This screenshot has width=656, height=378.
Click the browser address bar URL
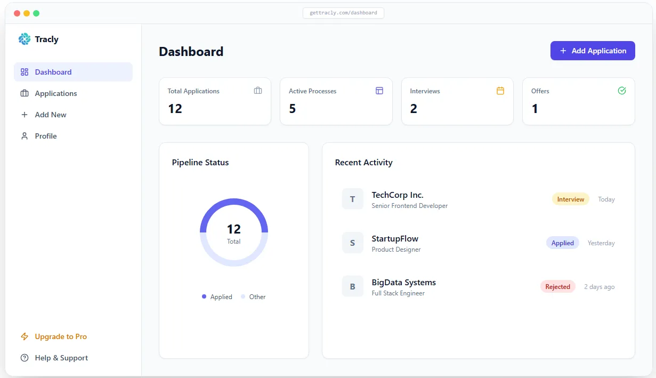click(x=343, y=13)
